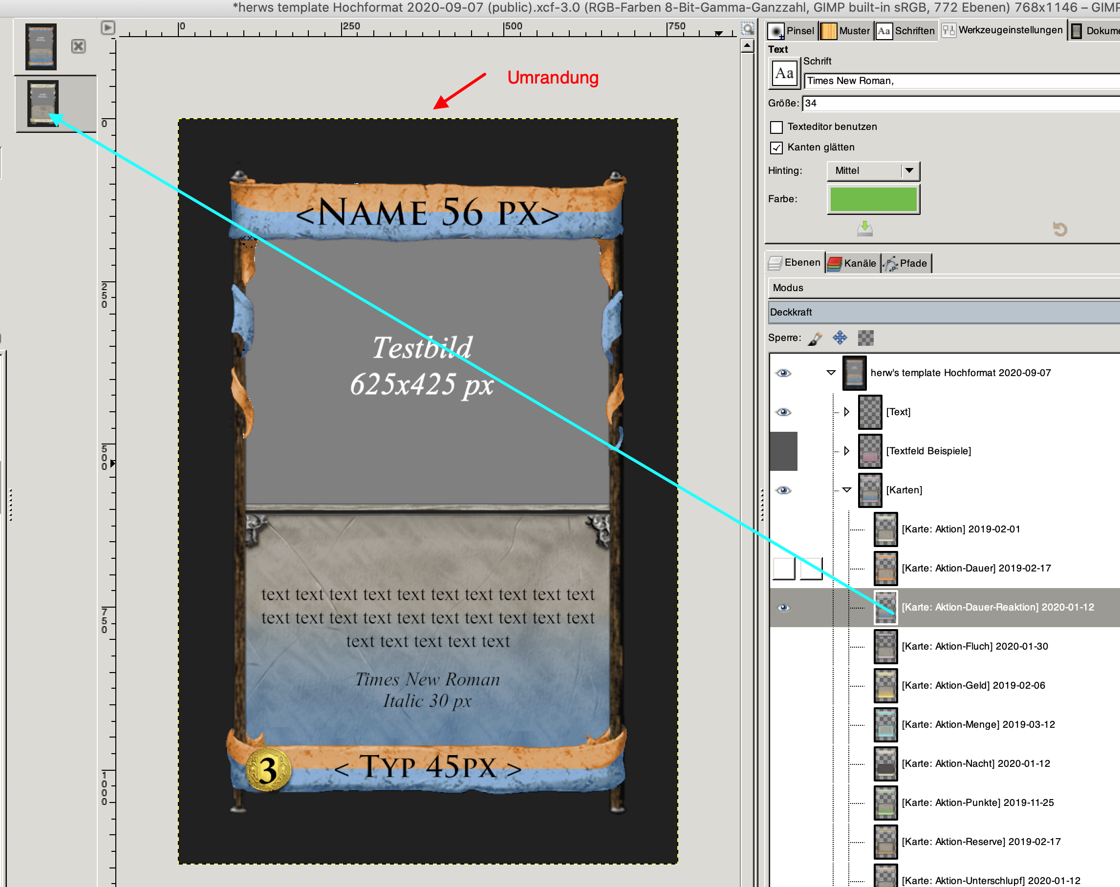Click the vertical scrollbar up arrow
Screen dimensions: 1120x887
(747, 46)
